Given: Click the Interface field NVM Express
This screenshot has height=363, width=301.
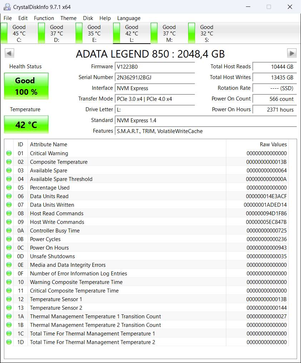Looking at the screenshot, I should tap(155, 88).
